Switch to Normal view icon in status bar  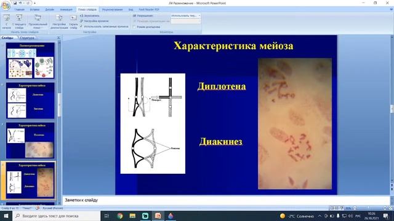[x=332, y=208]
